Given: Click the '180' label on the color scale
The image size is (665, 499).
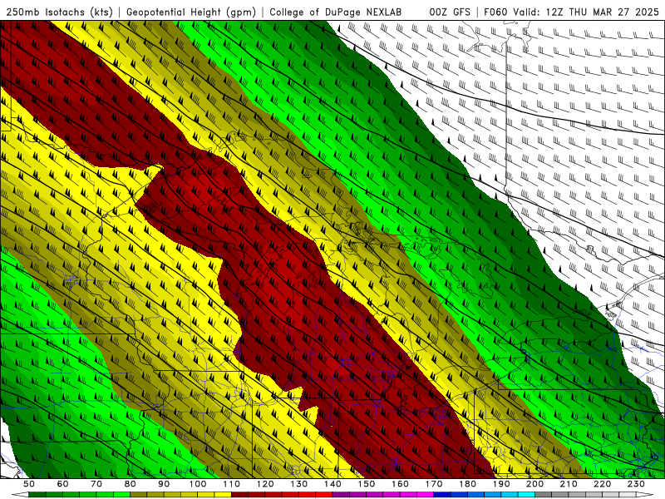Looking at the screenshot, I should 467,484.
